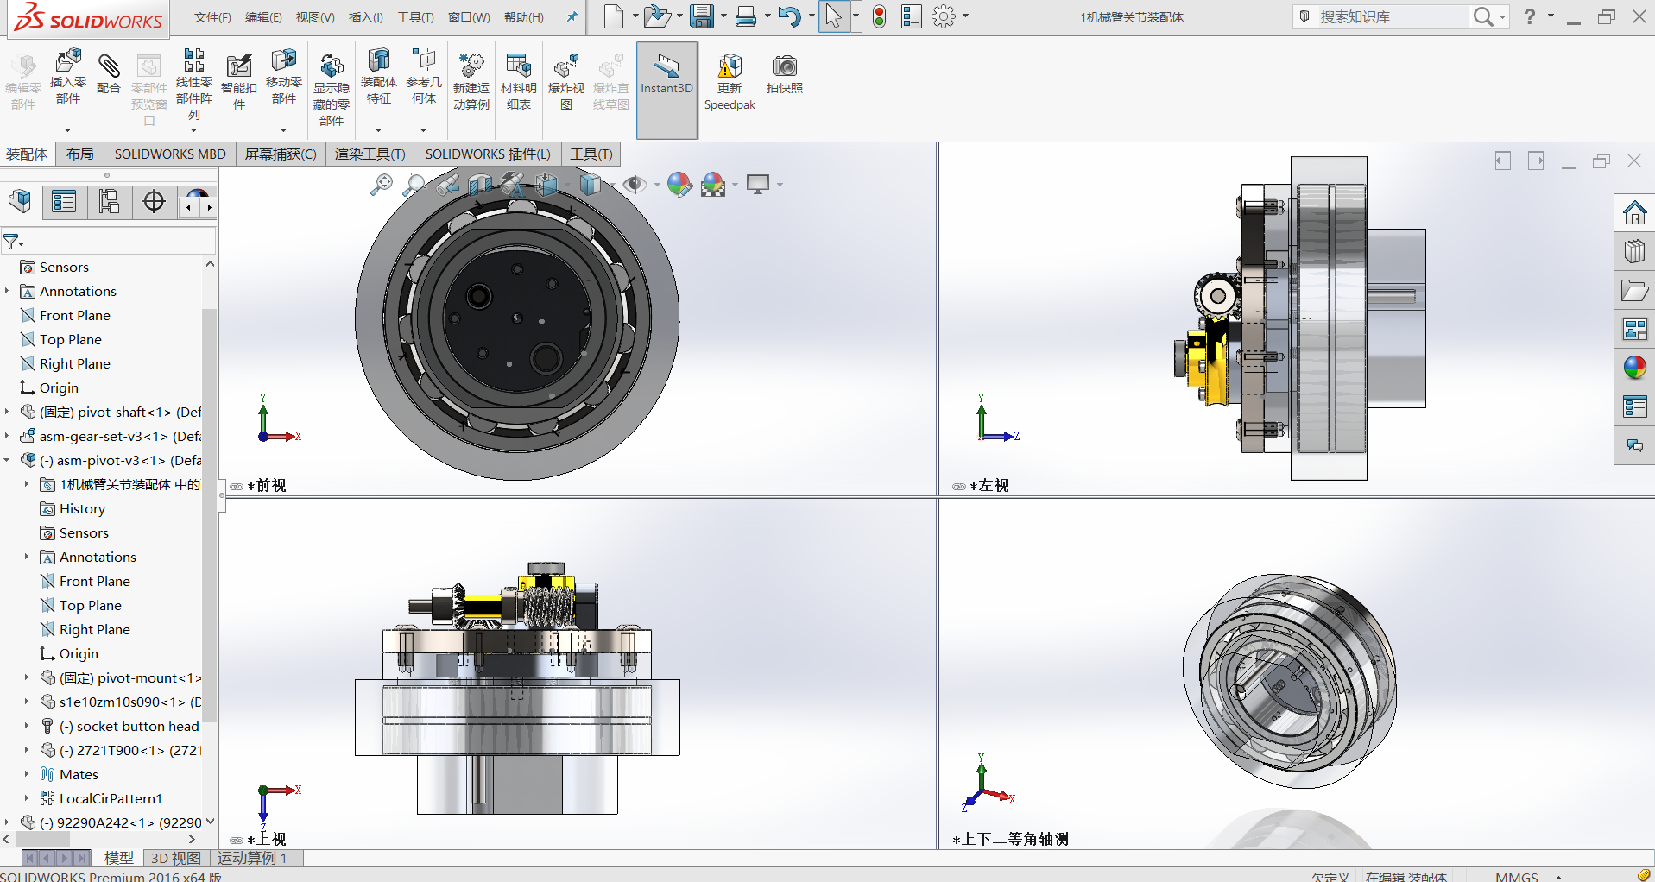Switch to the ConfigurationManager tab
This screenshot has width=1655, height=882.
110,202
